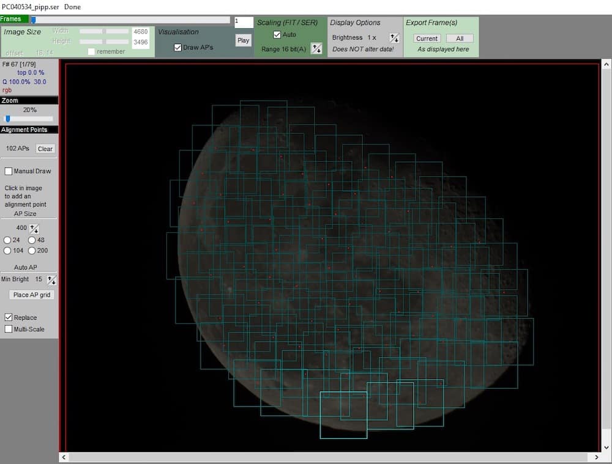The image size is (612, 464).
Task: Export All frames
Action: [460, 39]
